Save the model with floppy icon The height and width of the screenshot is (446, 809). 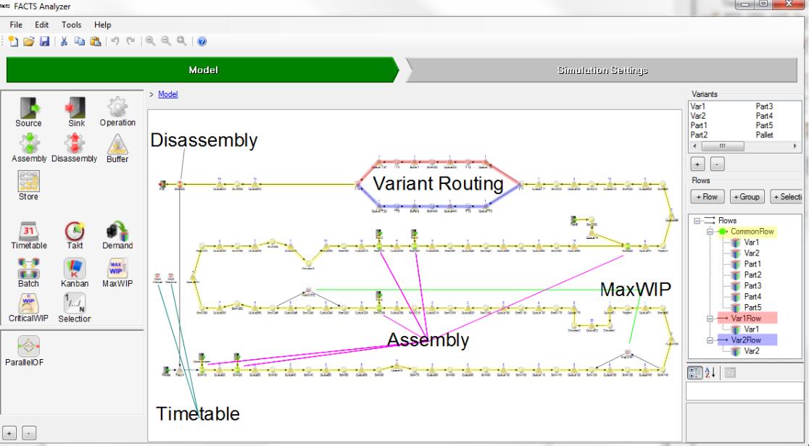coord(45,41)
